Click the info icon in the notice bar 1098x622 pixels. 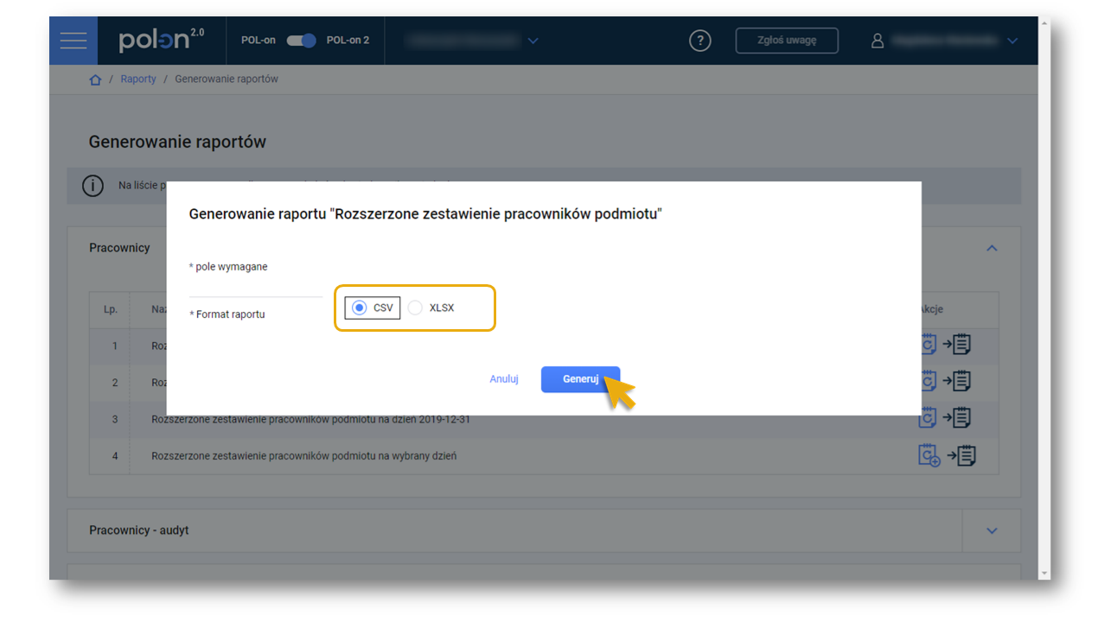tap(93, 186)
